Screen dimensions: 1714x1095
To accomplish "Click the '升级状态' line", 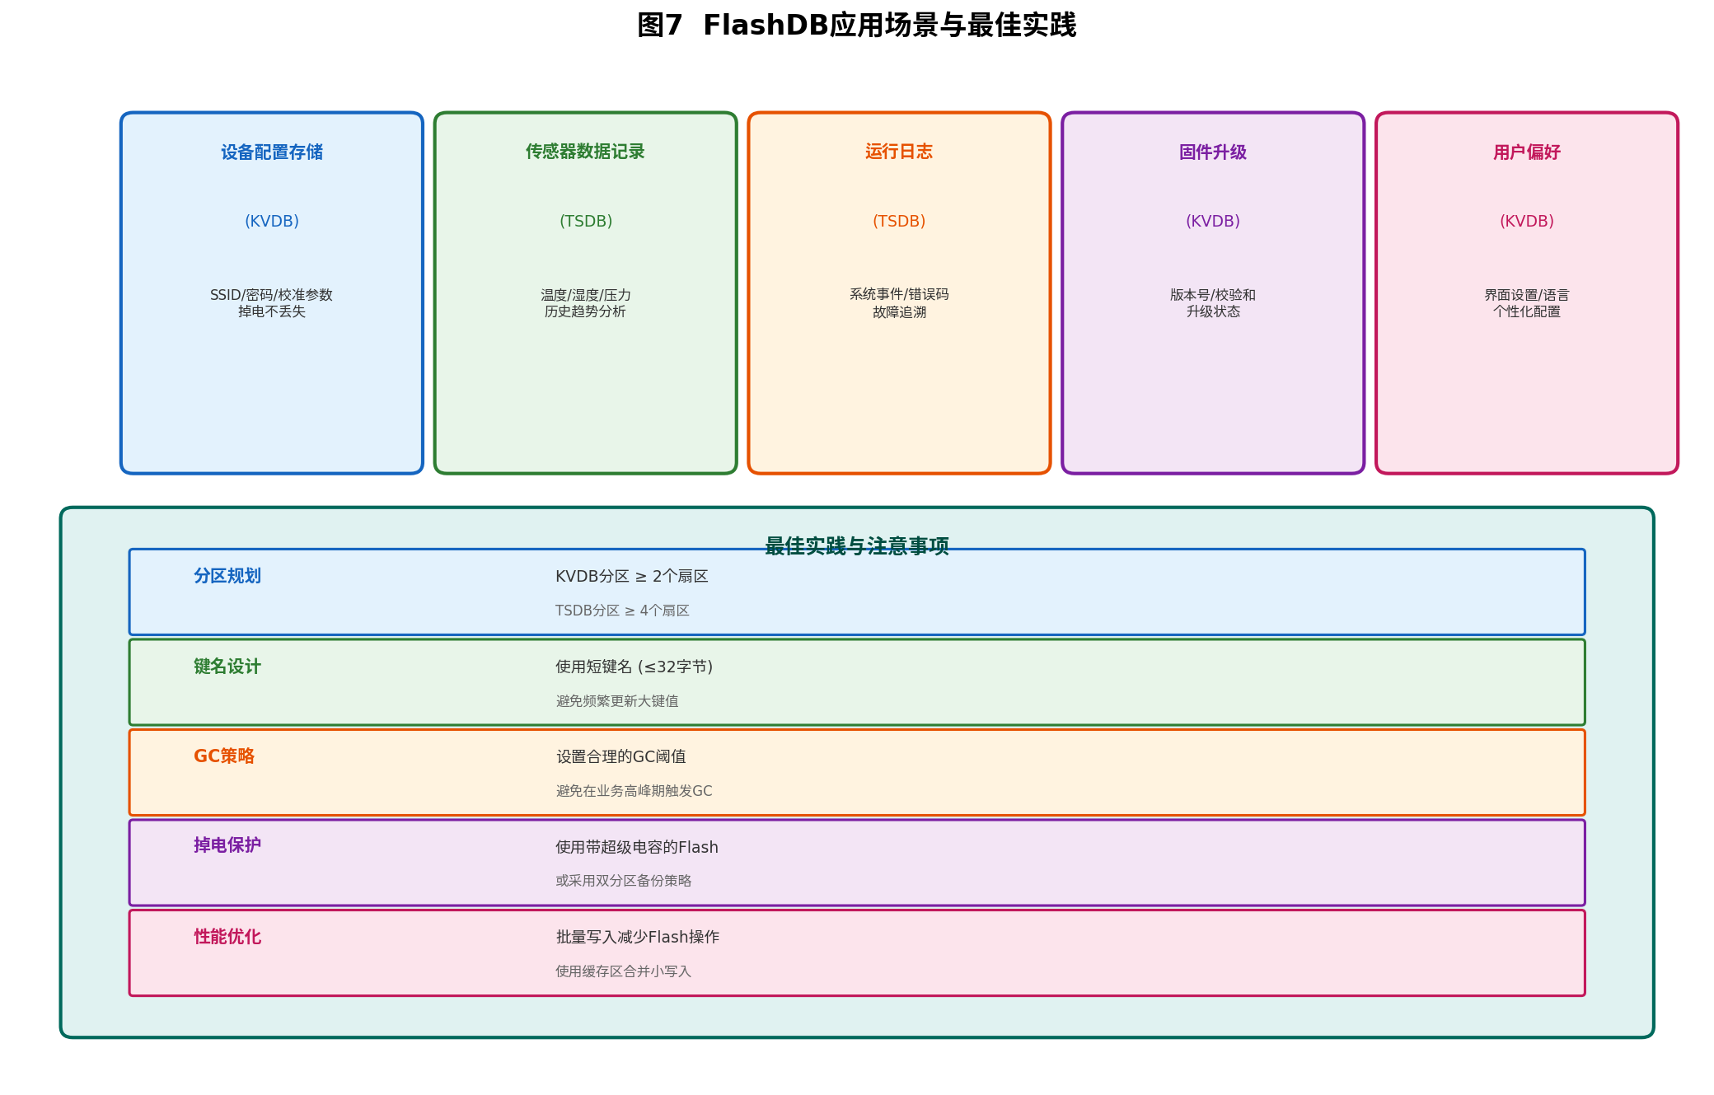I will 1213,311.
